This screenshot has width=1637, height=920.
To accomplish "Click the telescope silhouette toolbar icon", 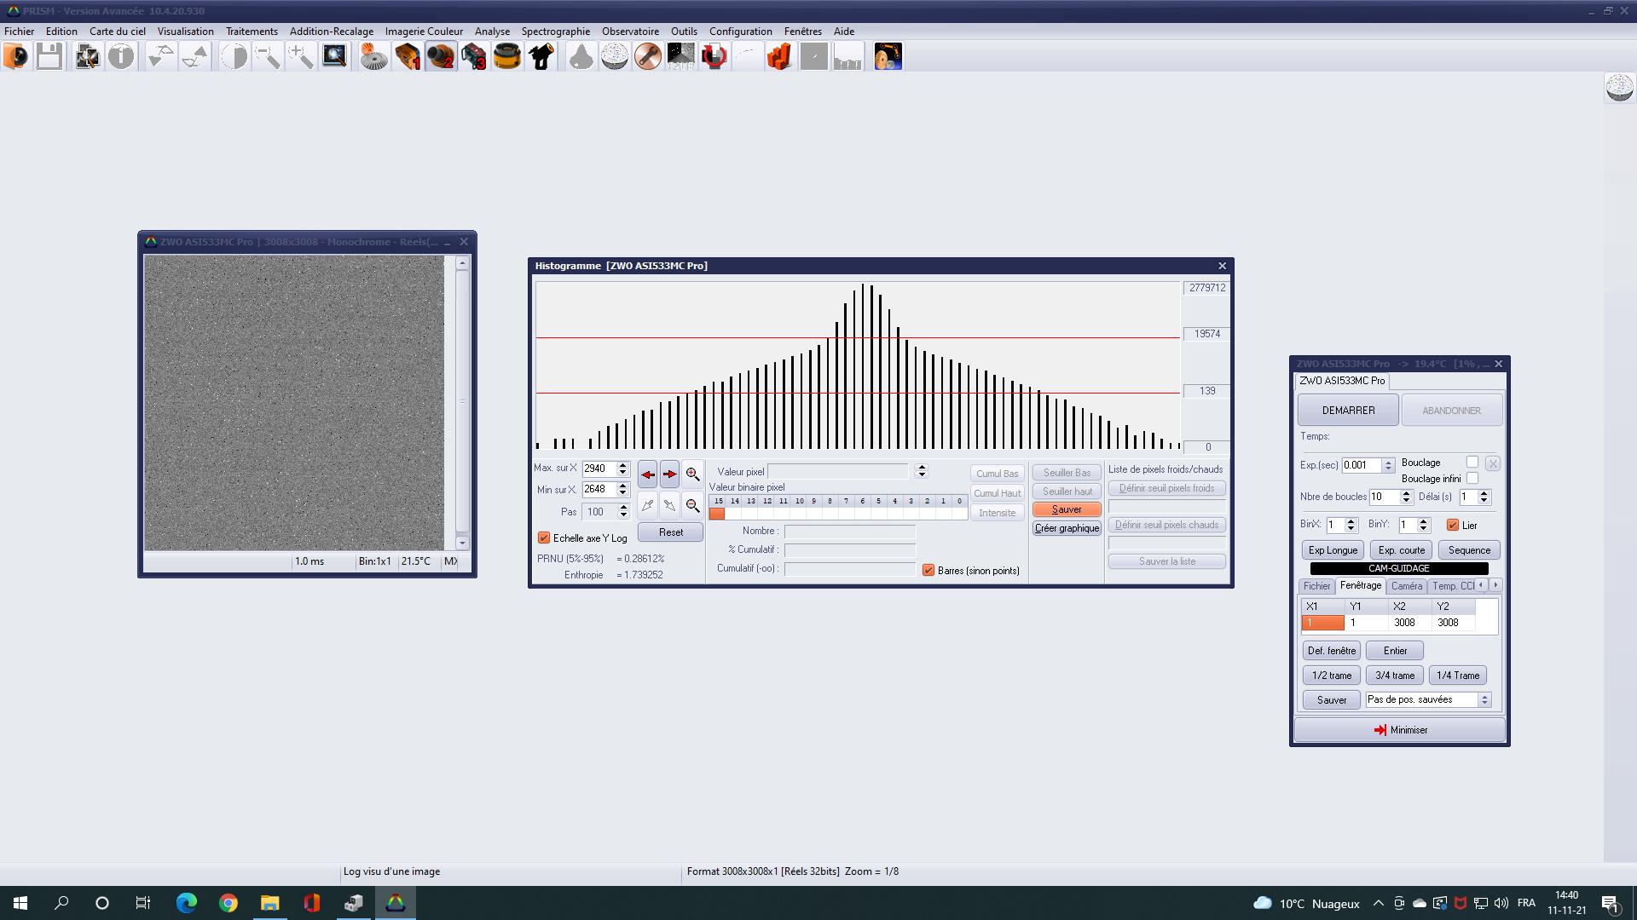I will (x=541, y=57).
